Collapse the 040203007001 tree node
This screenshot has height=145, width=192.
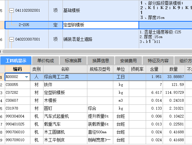coord(11,40)
